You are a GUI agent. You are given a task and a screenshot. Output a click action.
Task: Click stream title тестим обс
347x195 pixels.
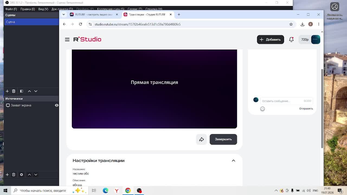(x=81, y=174)
